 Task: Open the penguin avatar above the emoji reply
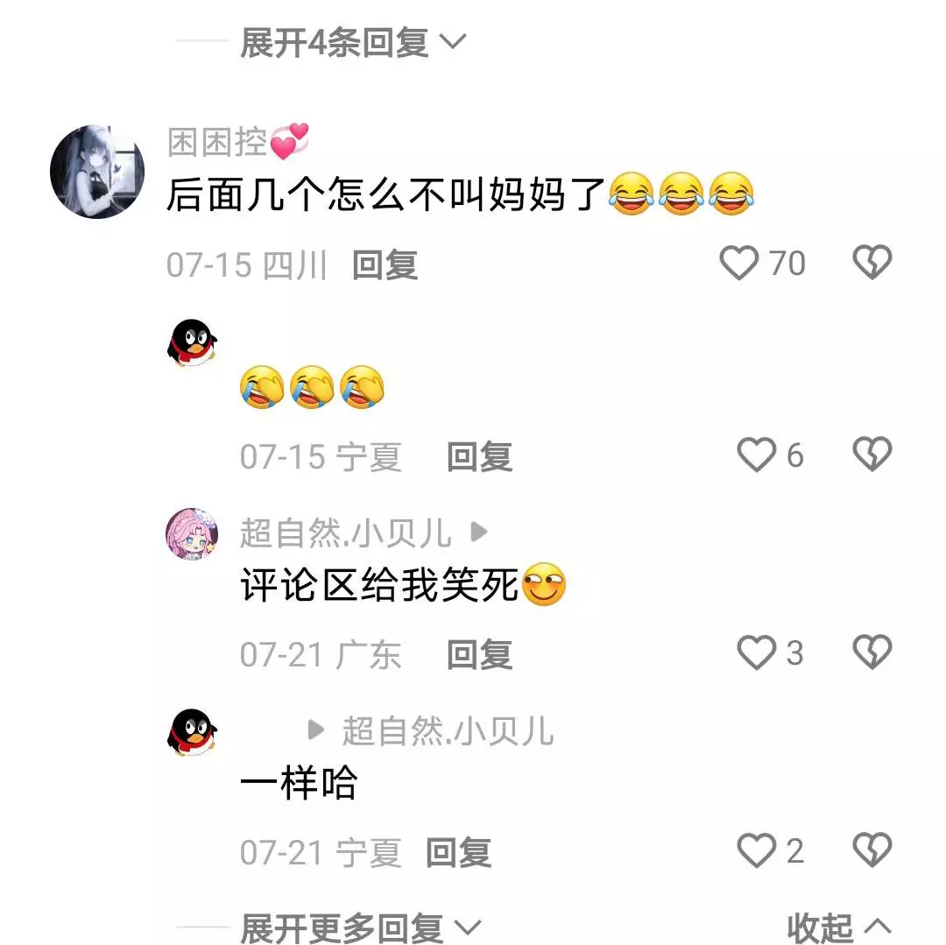(192, 342)
